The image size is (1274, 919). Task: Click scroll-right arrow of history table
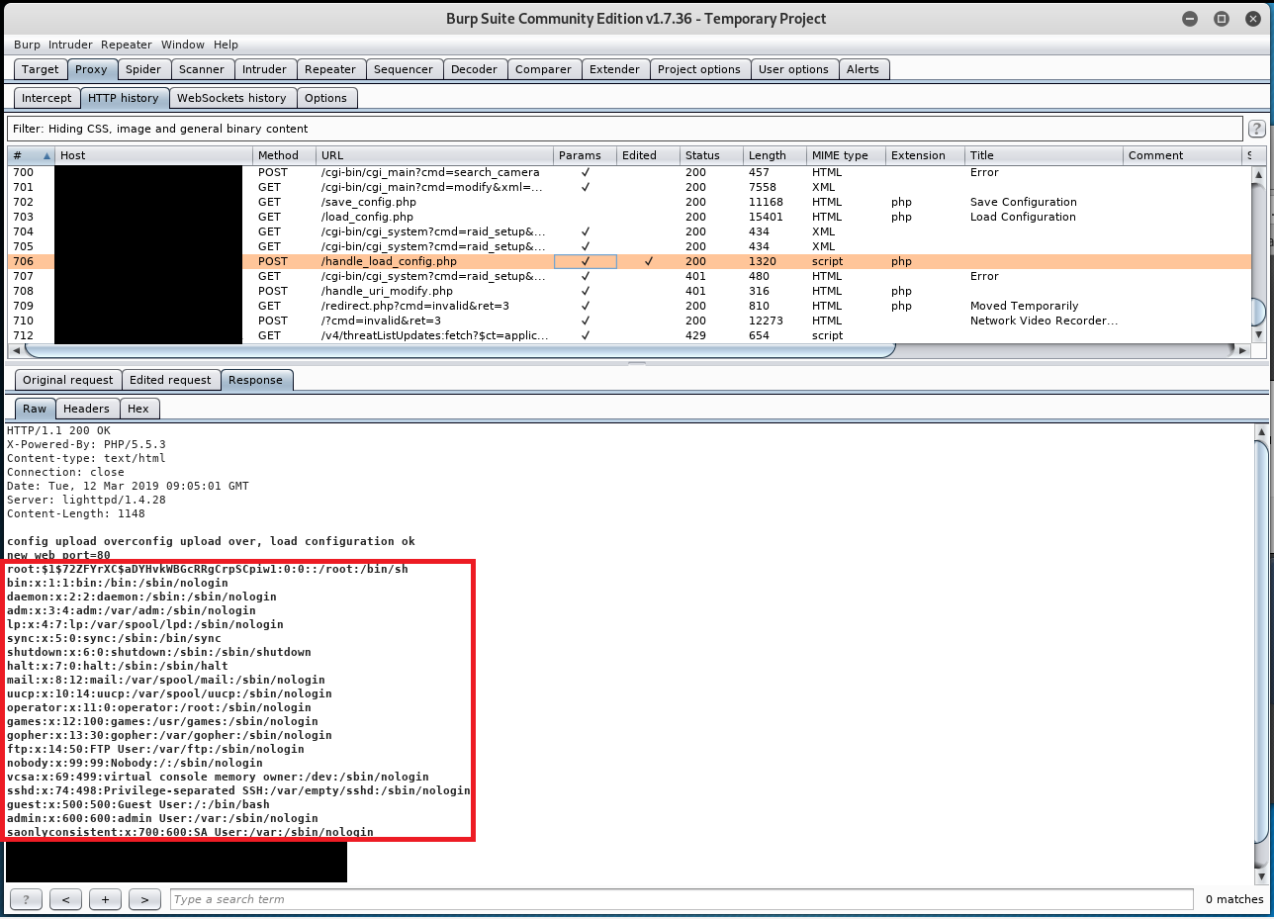click(1243, 350)
